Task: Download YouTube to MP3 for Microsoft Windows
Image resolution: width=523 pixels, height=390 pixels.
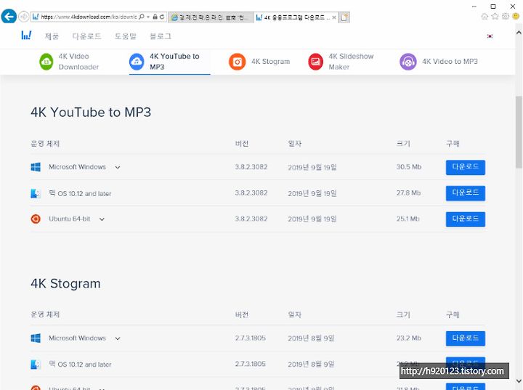Action: pos(466,167)
